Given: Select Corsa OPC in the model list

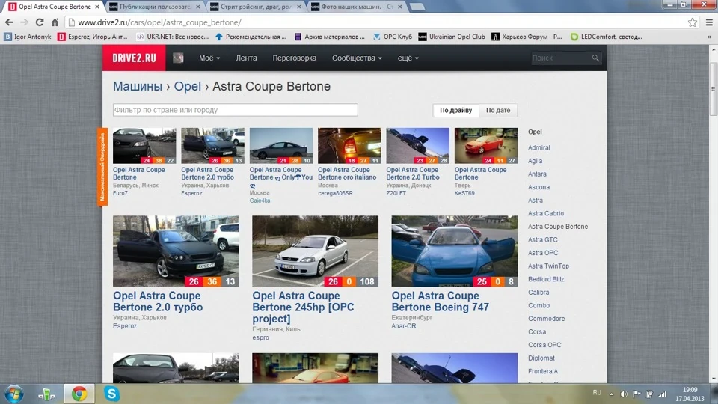Looking at the screenshot, I should 544,345.
